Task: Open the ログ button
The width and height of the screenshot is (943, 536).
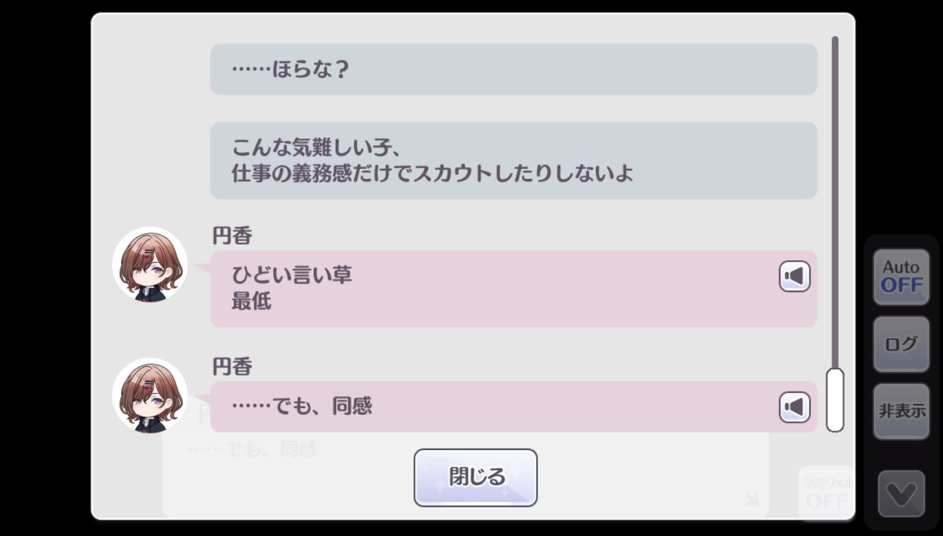Action: tap(901, 344)
